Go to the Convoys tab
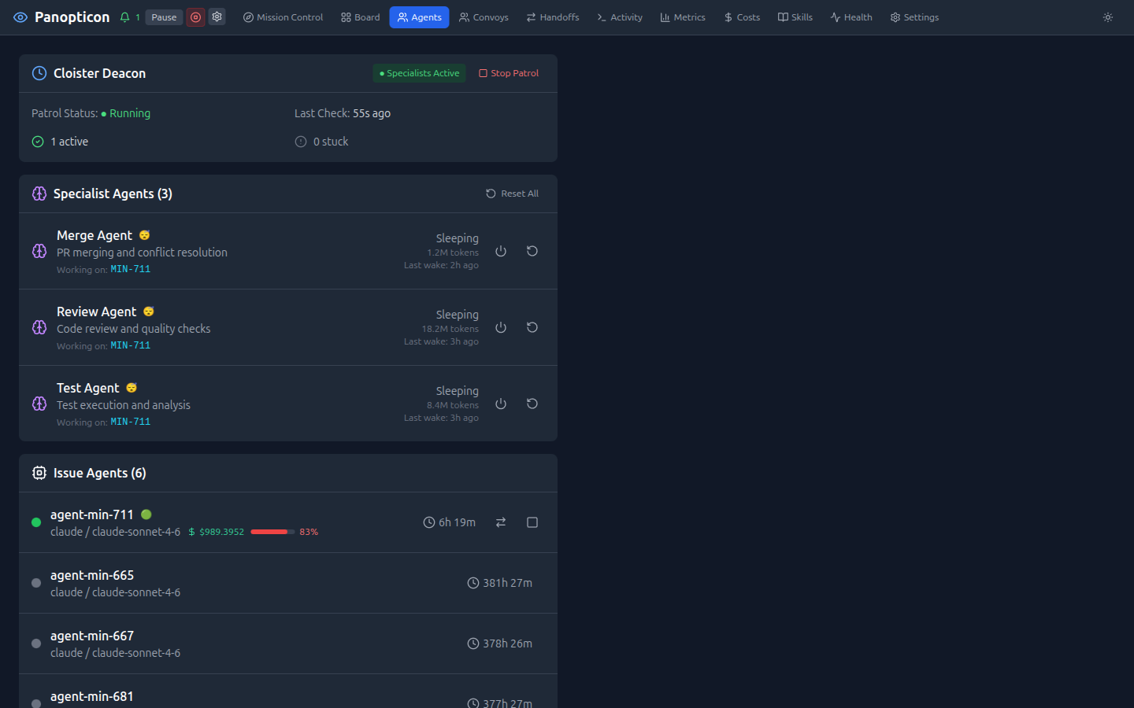This screenshot has height=708, width=1134. point(484,17)
